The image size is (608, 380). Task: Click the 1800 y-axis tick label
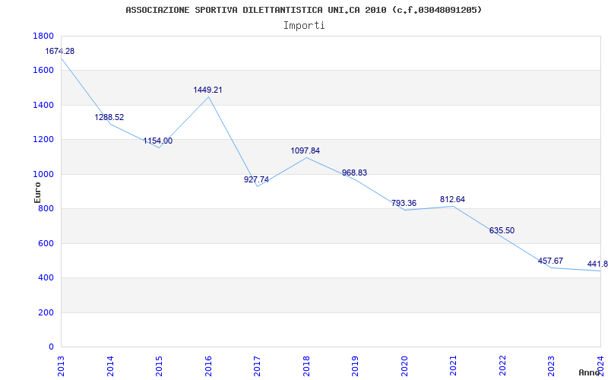point(44,36)
